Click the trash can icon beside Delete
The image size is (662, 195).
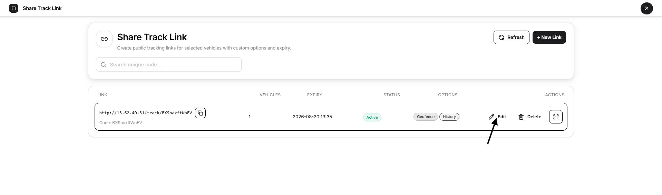click(521, 117)
